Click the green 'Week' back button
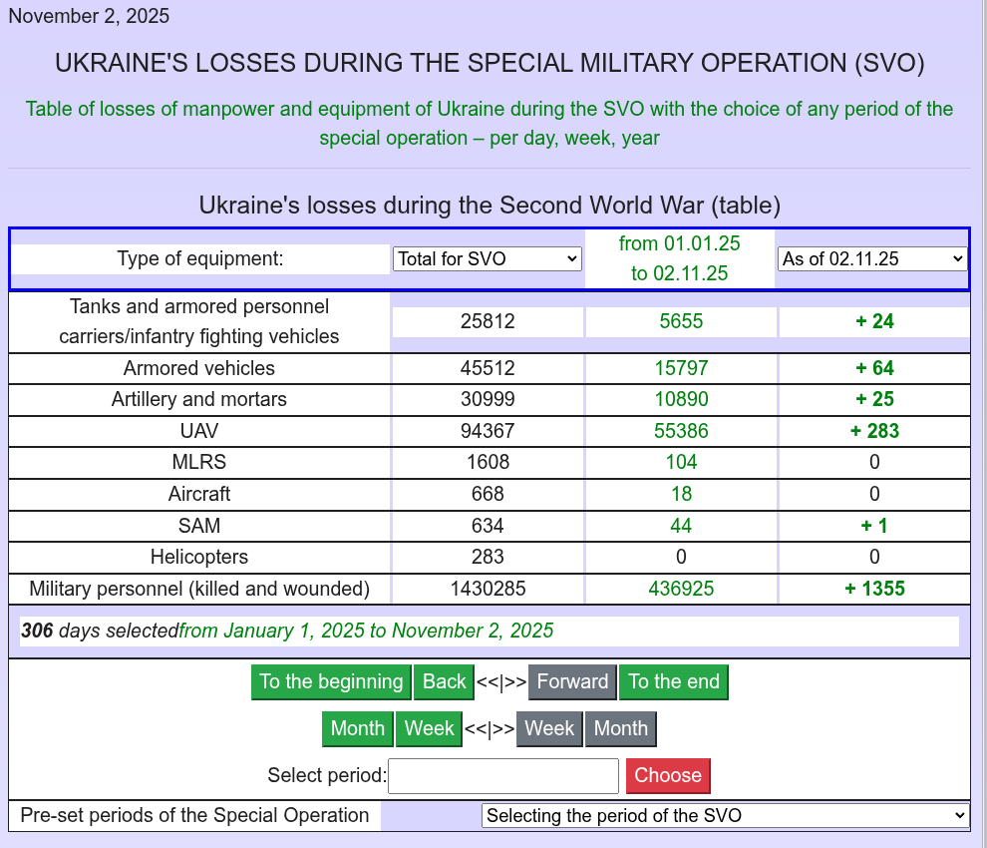Image resolution: width=987 pixels, height=848 pixels. click(x=429, y=729)
